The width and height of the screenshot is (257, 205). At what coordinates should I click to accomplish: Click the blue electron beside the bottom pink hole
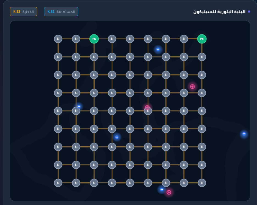pos(162,190)
